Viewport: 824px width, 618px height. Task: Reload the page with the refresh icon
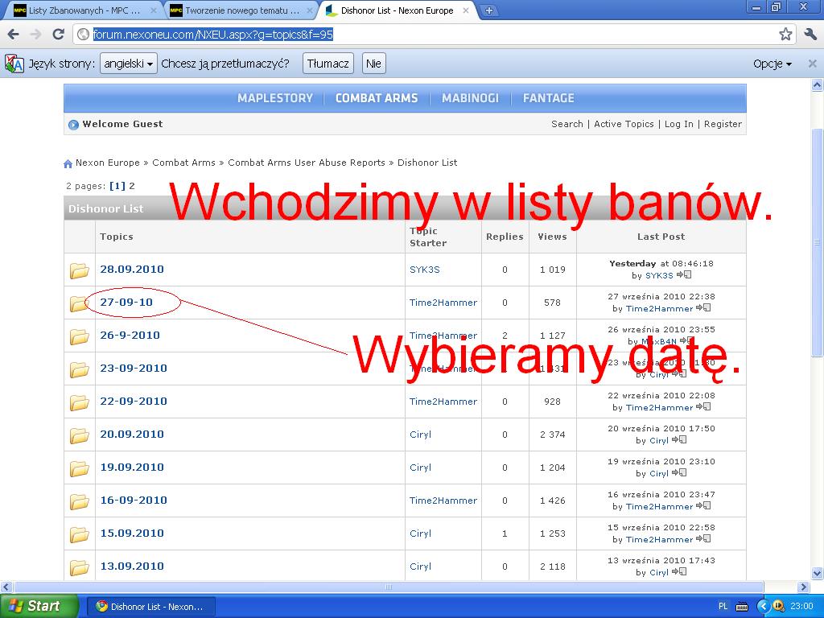pyautogui.click(x=58, y=35)
